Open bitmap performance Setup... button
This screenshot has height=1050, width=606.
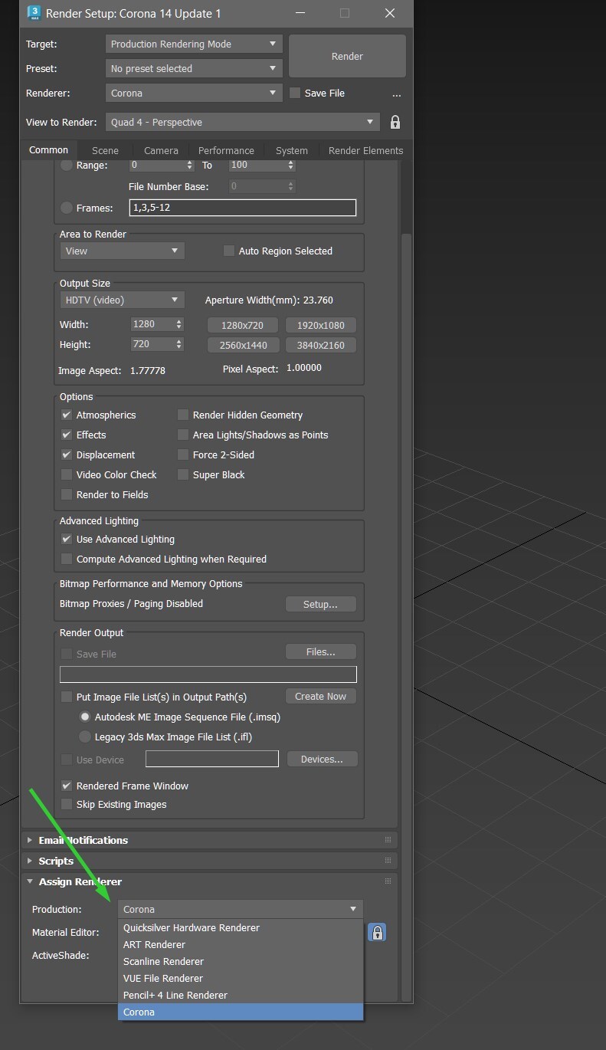[x=320, y=604]
